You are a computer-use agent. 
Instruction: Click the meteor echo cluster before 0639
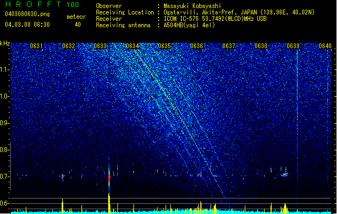[285, 173]
